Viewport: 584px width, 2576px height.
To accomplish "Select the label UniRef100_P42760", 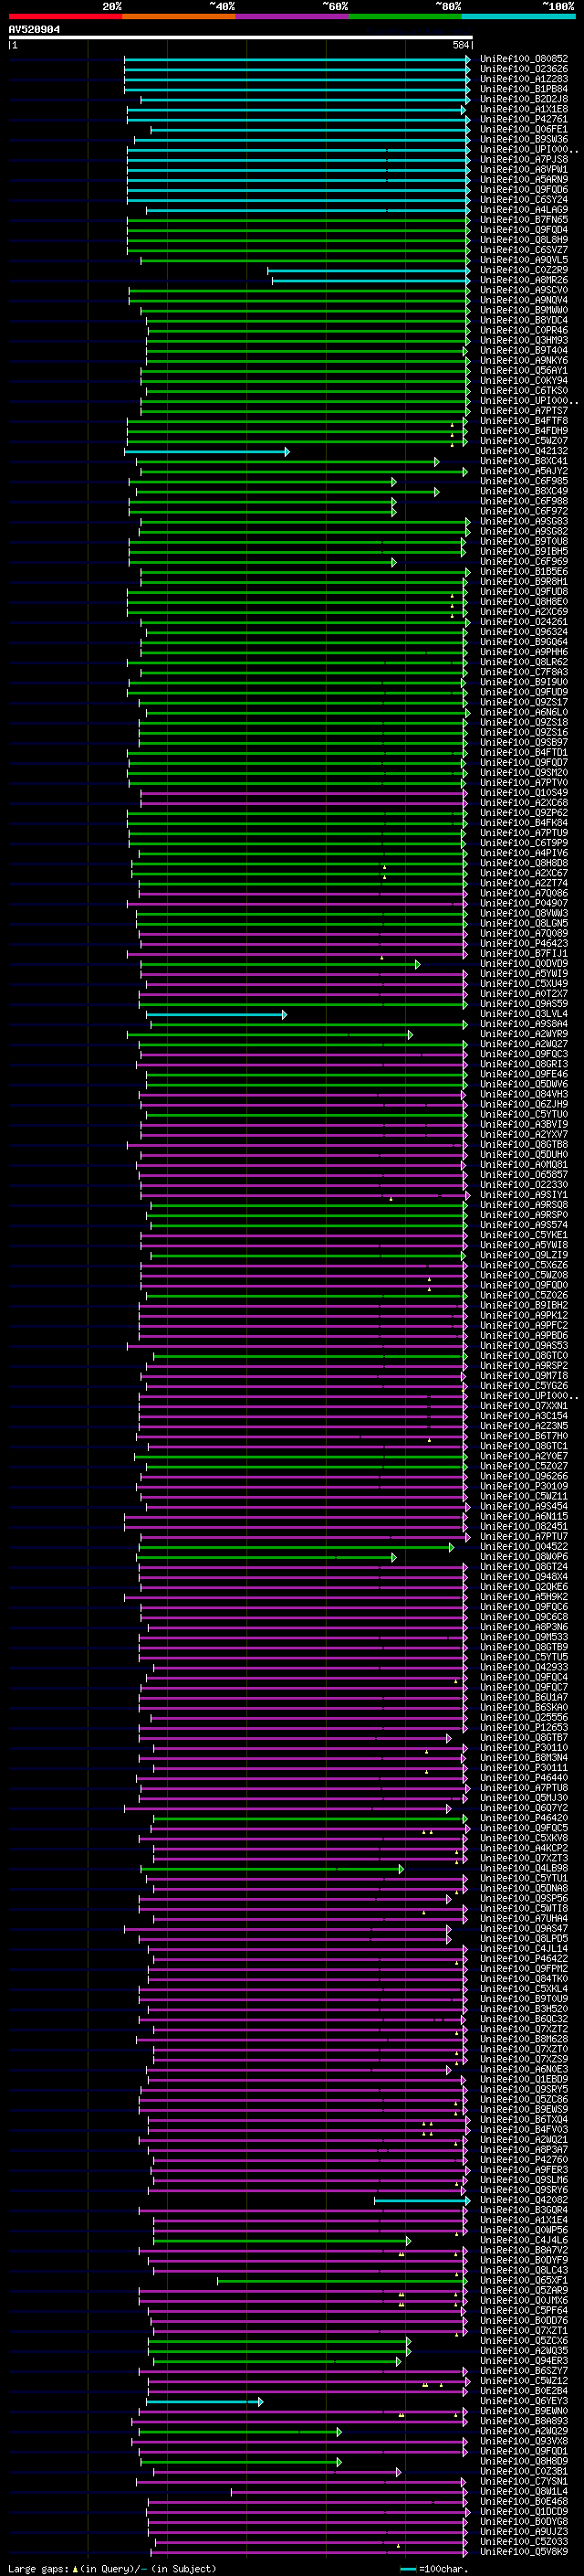I will point(523,2159).
